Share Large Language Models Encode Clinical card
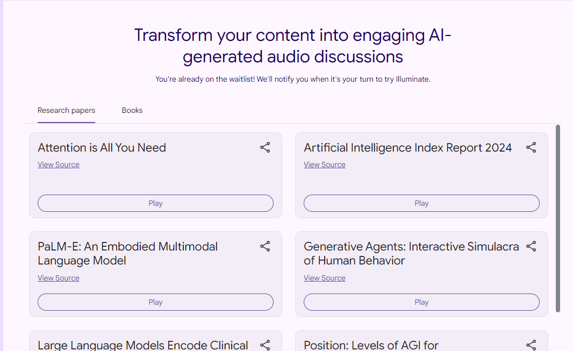 tap(265, 345)
